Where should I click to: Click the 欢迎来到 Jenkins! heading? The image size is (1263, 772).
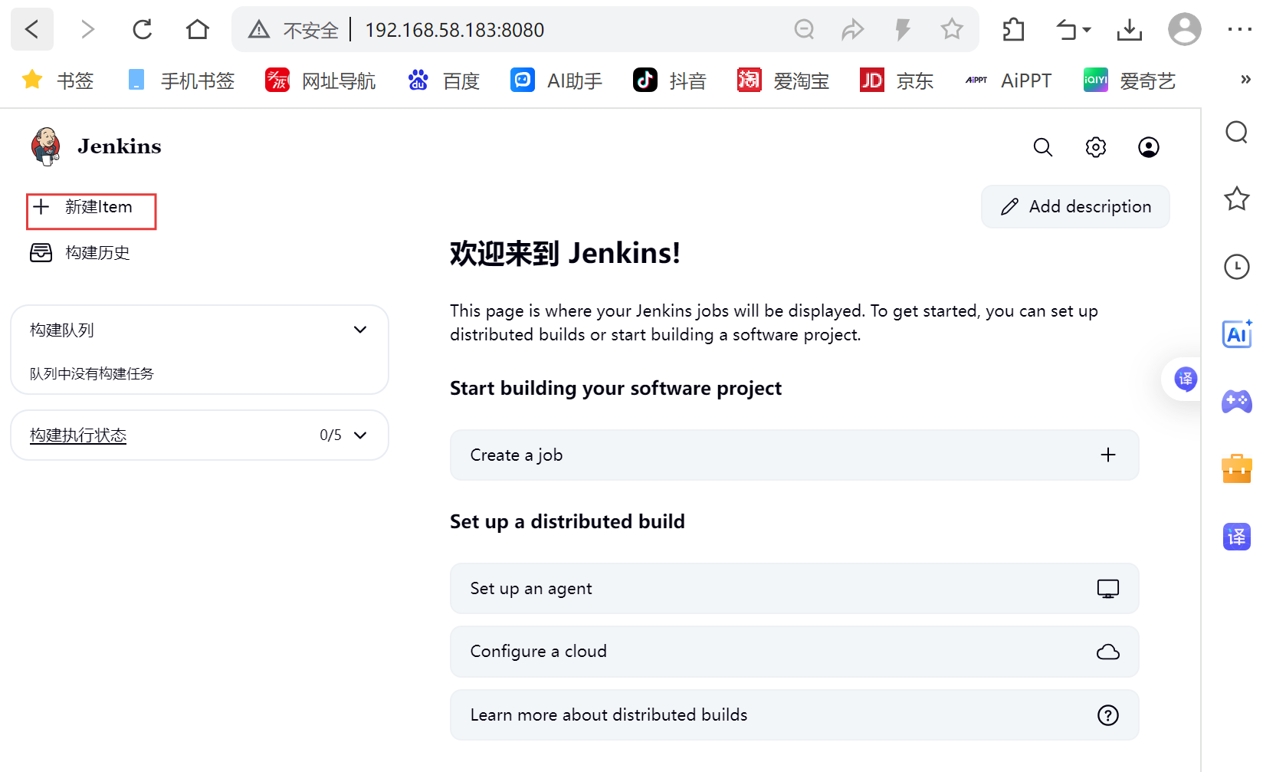click(x=565, y=253)
